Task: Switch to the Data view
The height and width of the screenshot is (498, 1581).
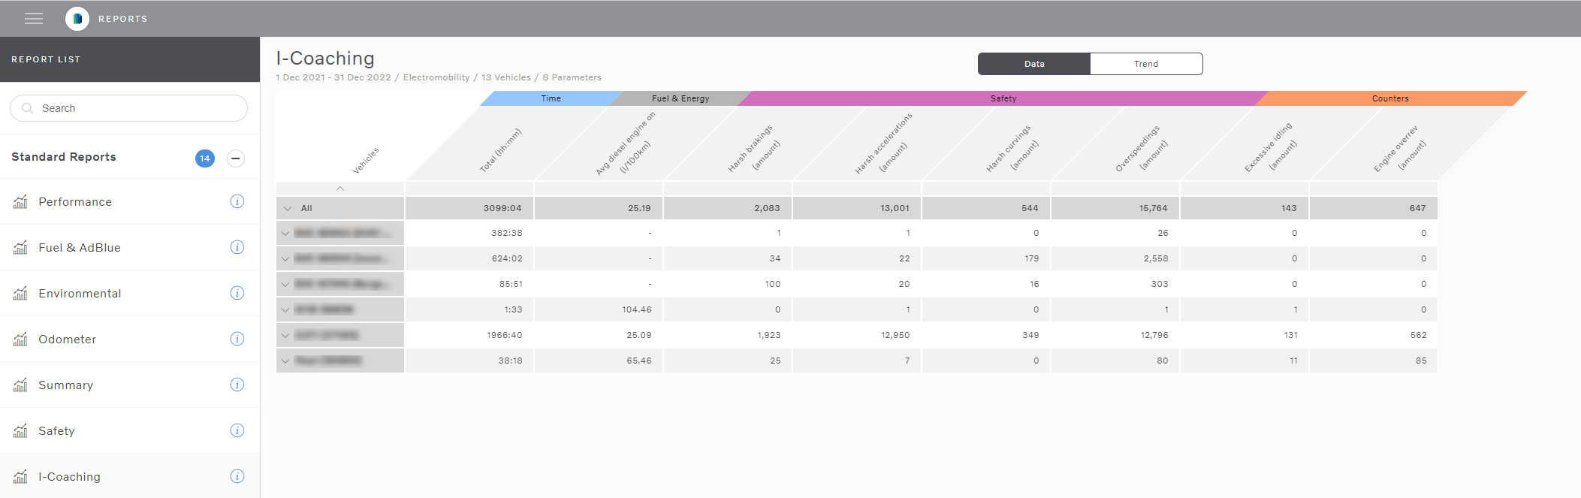Action: coord(1034,64)
